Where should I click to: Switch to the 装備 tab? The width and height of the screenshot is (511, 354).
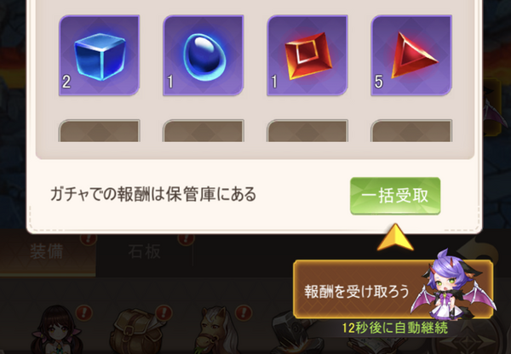pos(47,253)
